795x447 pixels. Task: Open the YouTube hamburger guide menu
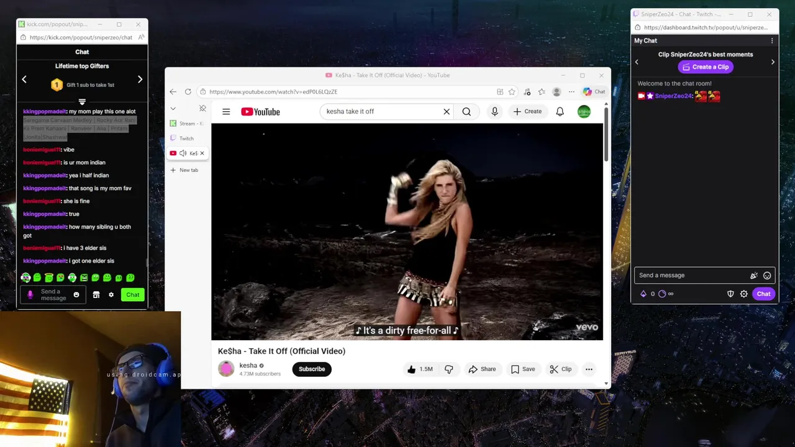tap(226, 112)
